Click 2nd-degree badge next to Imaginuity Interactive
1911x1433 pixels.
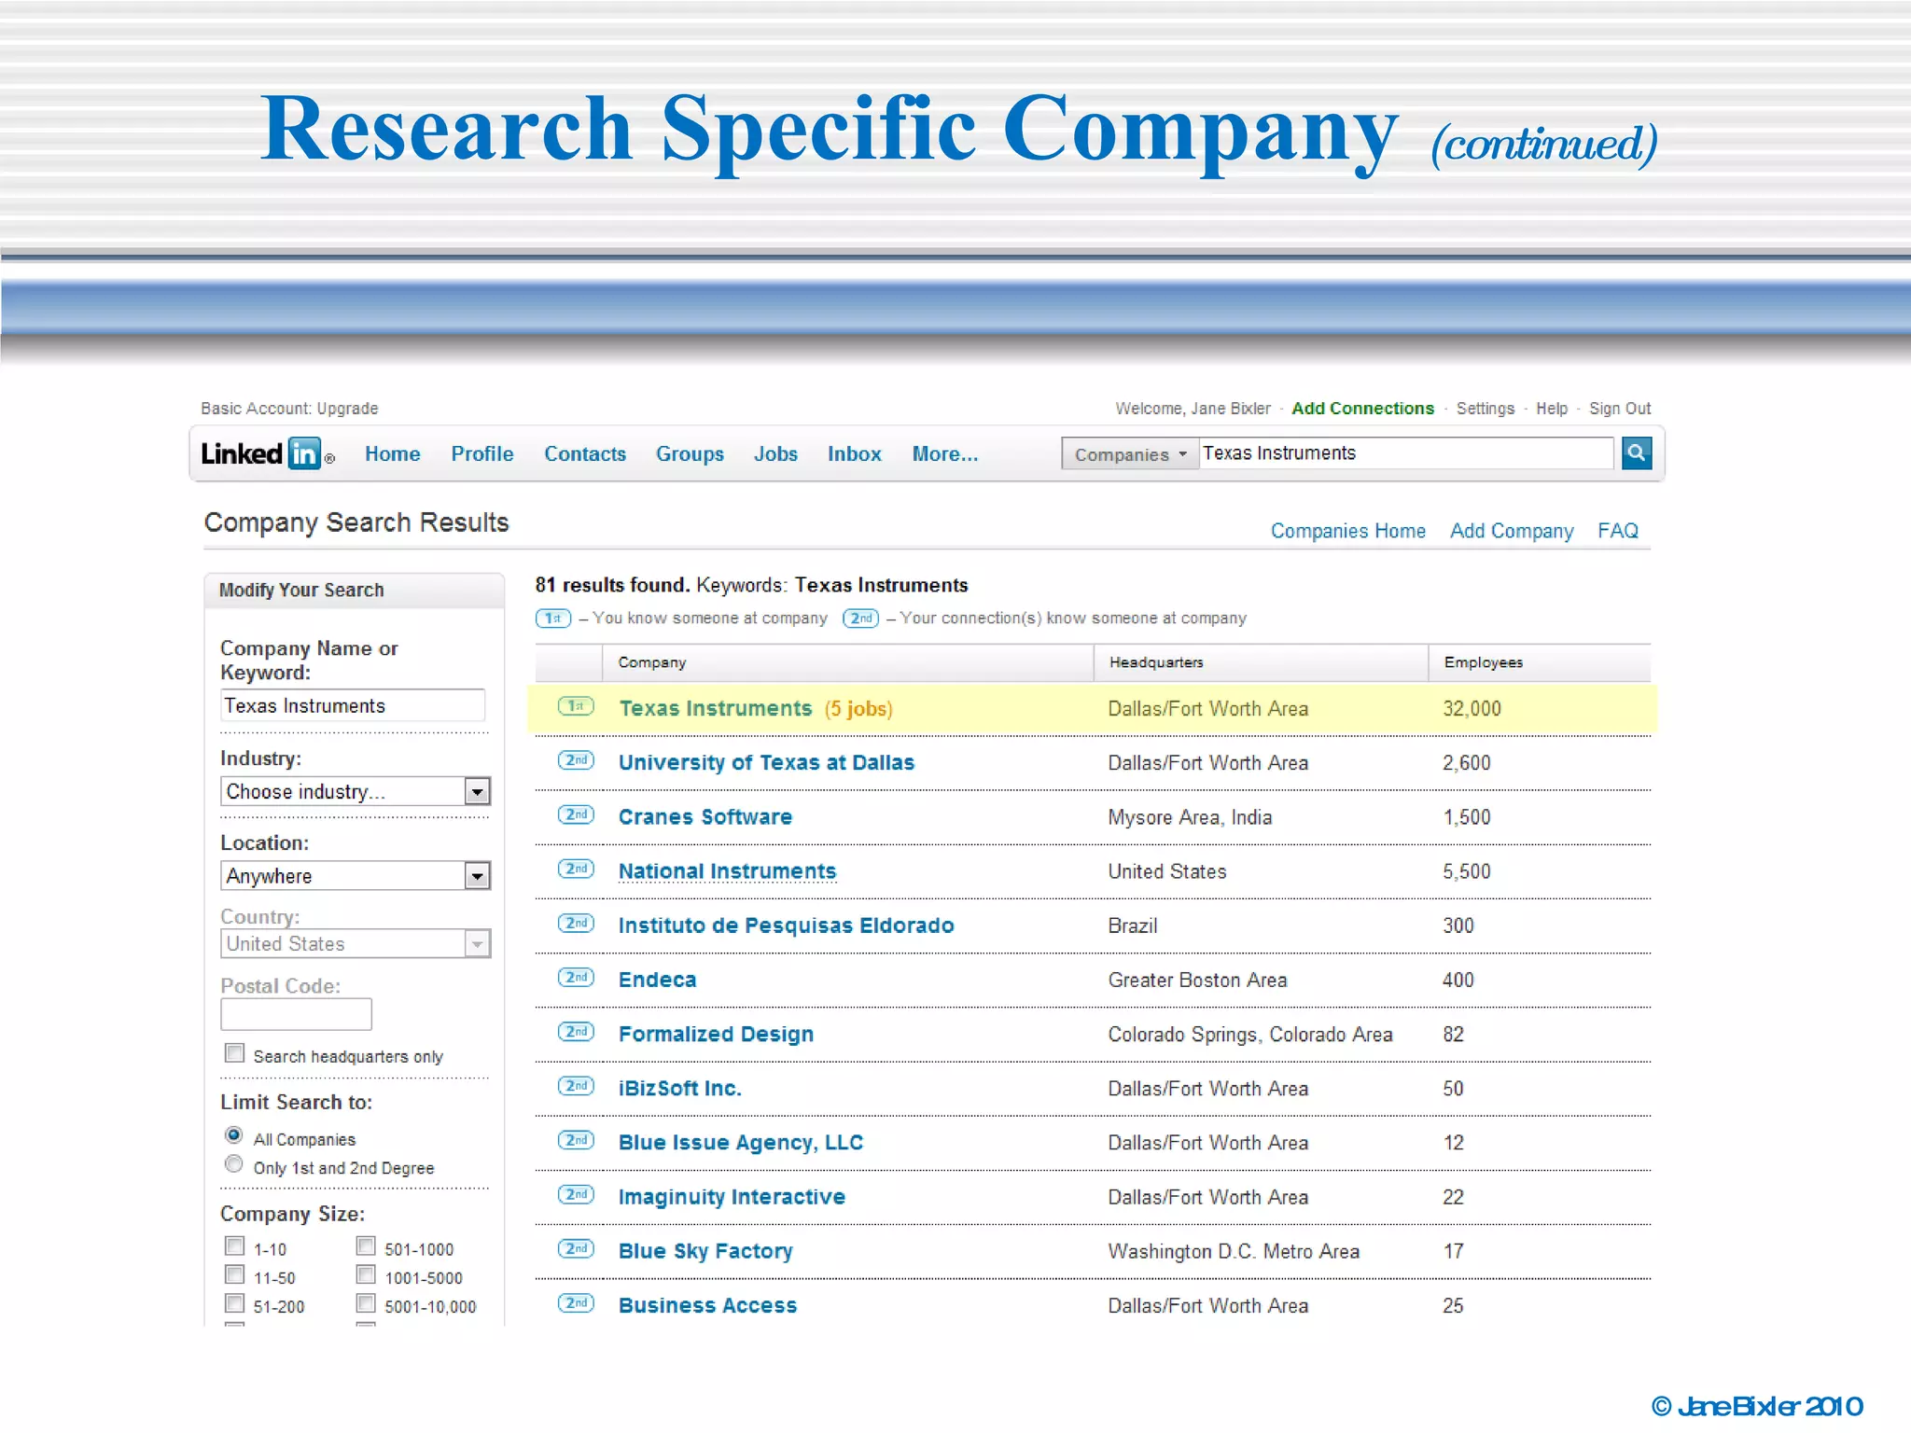(576, 1194)
